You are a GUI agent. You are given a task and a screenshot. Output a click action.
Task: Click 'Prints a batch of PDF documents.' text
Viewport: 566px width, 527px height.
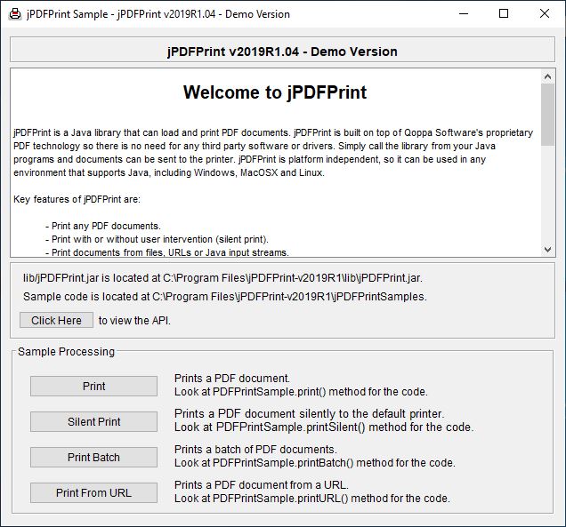click(x=255, y=449)
